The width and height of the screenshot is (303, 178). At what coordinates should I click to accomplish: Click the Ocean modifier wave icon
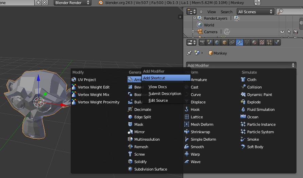pyautogui.click(x=243, y=117)
